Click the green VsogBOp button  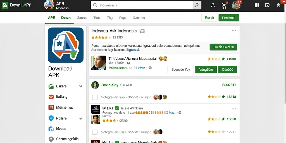point(206,70)
